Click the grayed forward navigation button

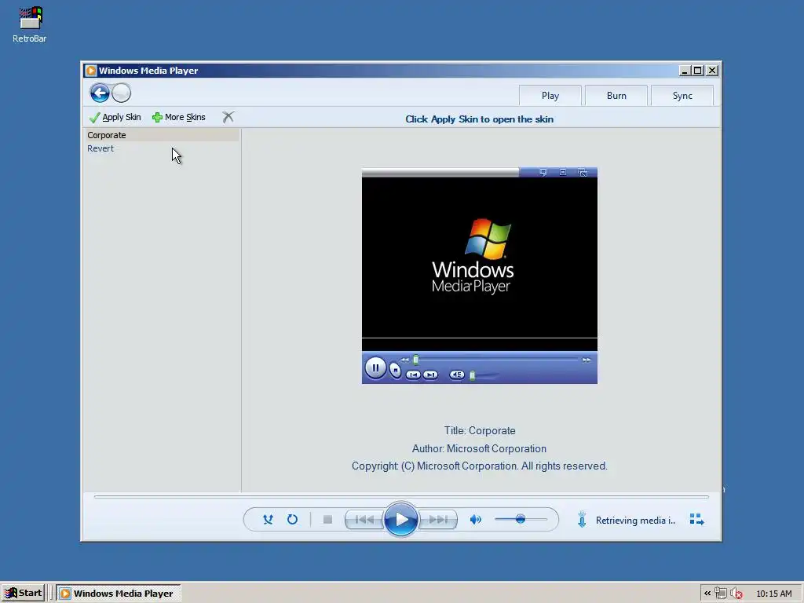click(x=122, y=93)
